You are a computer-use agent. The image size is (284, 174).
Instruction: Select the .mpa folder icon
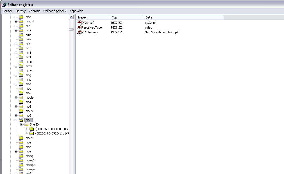point(21,142)
